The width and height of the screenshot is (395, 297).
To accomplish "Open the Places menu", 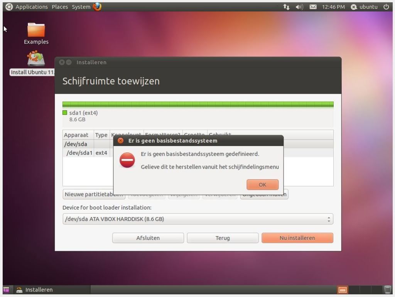I will coord(60,7).
